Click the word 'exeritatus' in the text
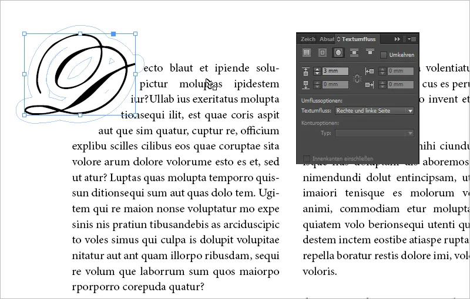Image resolution: width=470 pixels, height=299 pixels. 215,99
